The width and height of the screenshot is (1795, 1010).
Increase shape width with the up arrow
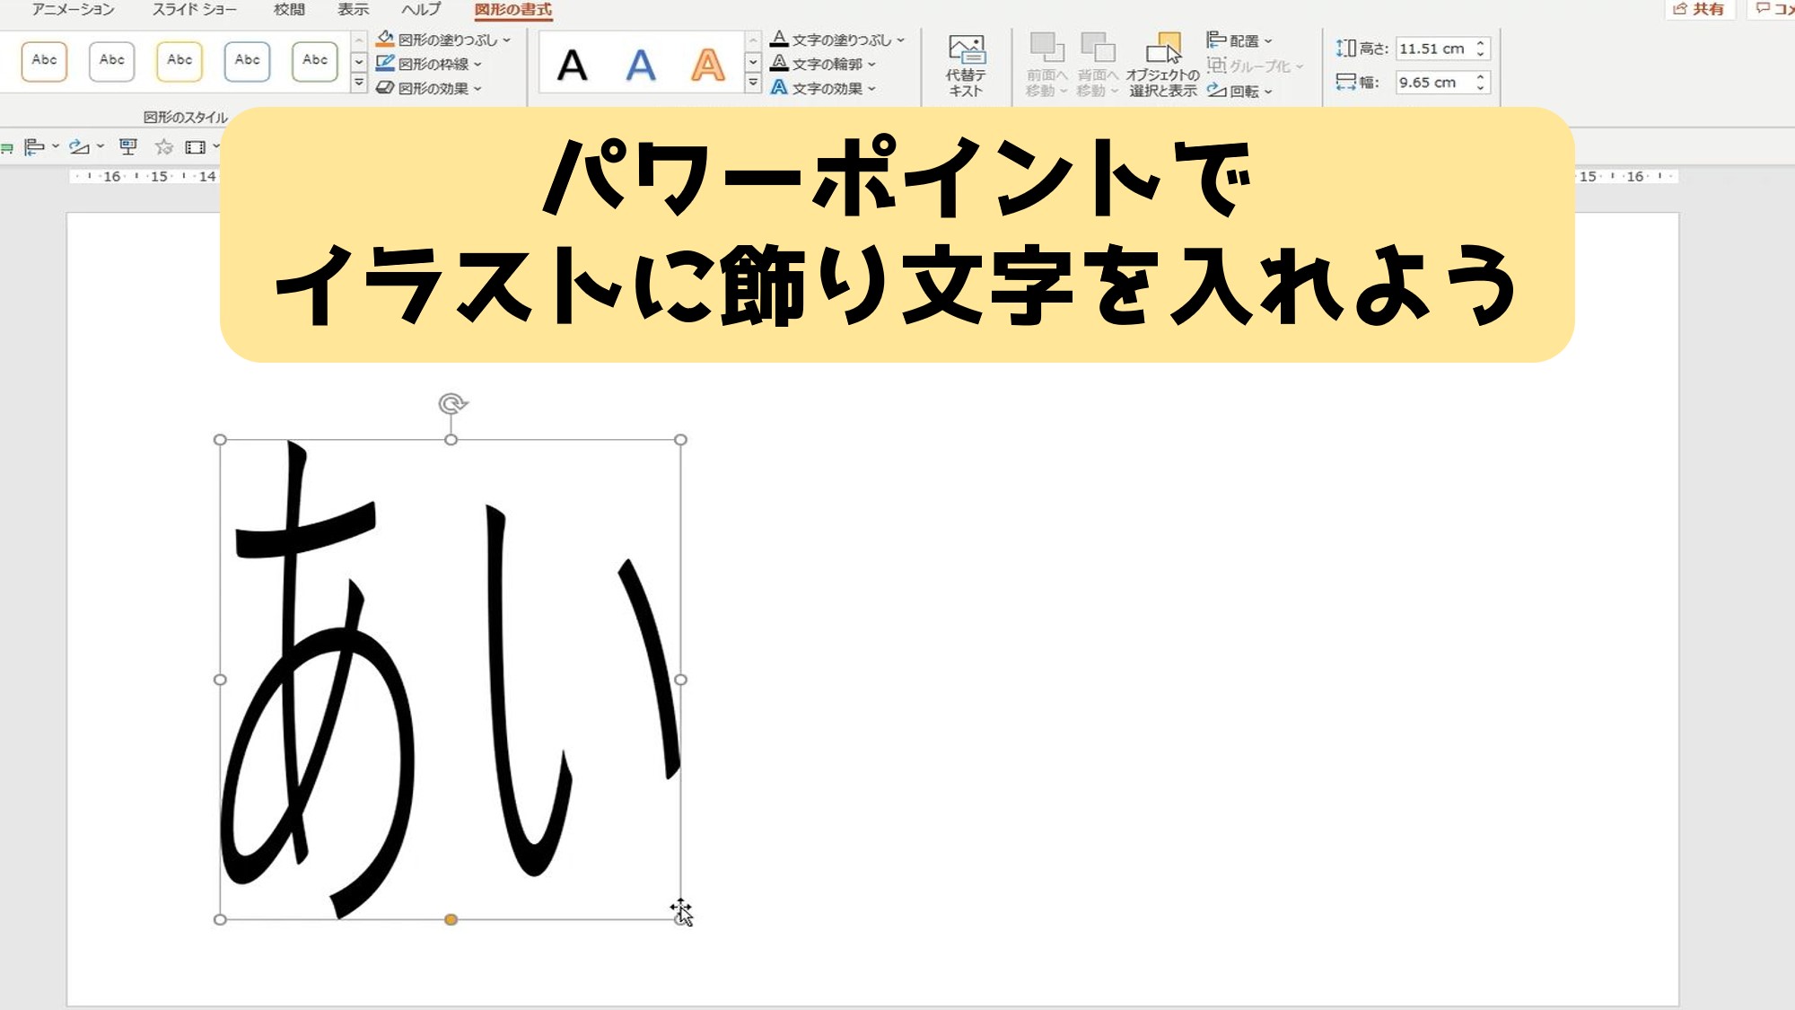click(x=1481, y=76)
